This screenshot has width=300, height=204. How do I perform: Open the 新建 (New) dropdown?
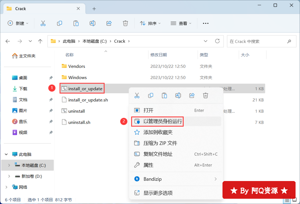click(x=18, y=24)
